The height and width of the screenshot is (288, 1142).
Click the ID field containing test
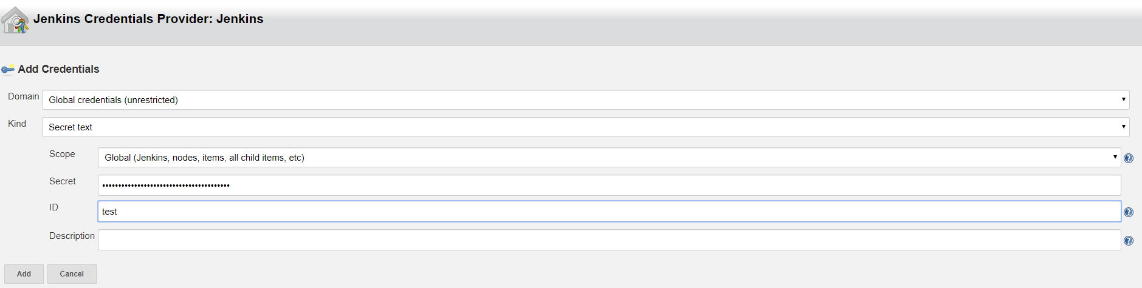(x=610, y=212)
